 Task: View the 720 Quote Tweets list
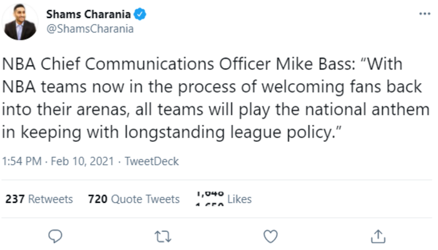pyautogui.click(x=134, y=199)
